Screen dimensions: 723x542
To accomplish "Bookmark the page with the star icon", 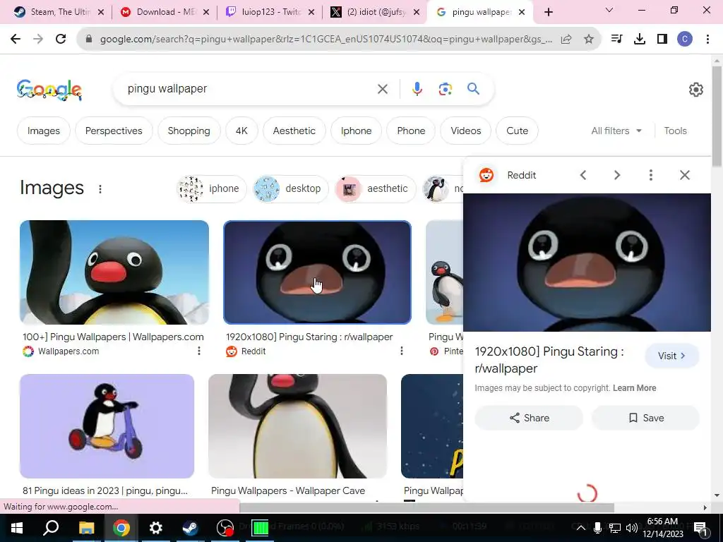I will click(588, 40).
